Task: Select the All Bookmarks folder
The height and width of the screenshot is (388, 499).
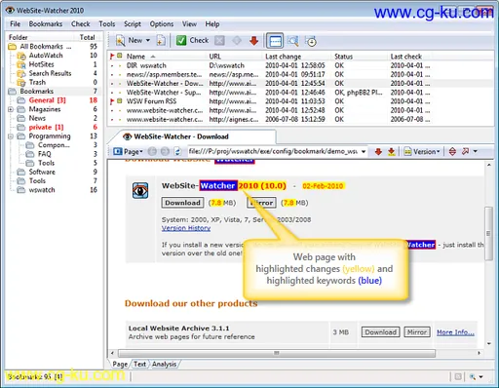Action: coord(46,47)
